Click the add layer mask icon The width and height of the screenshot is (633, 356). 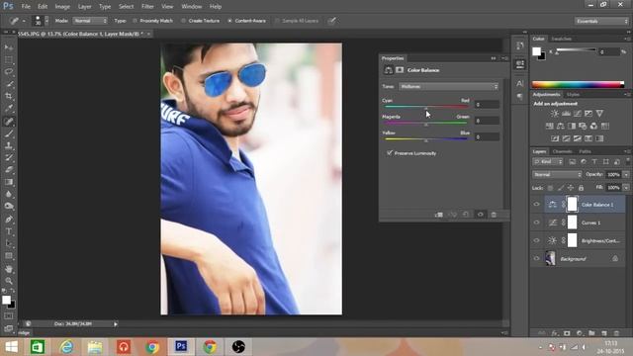pos(567,333)
